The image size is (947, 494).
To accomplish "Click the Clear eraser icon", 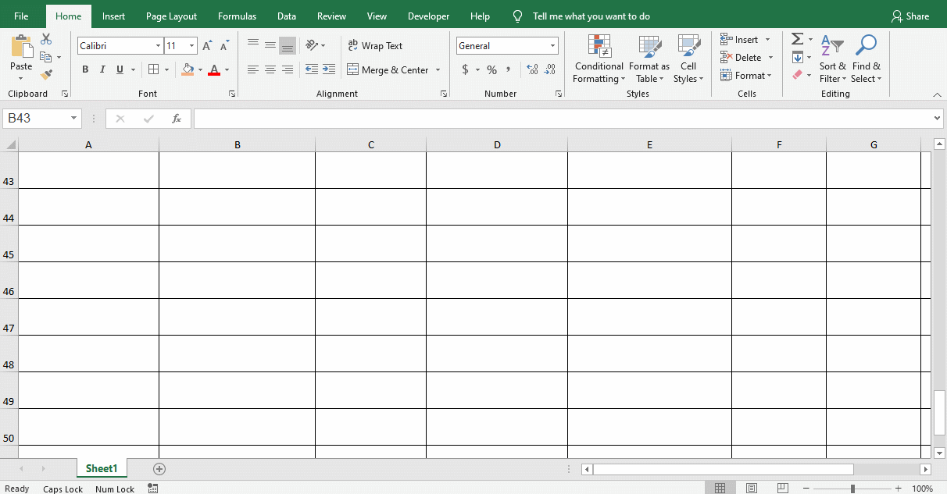I will click(797, 75).
